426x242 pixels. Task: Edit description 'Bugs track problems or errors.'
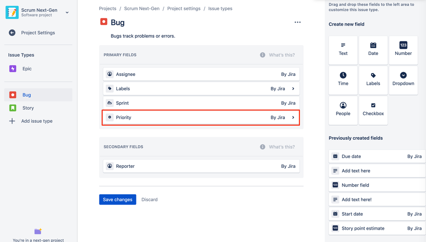click(143, 36)
